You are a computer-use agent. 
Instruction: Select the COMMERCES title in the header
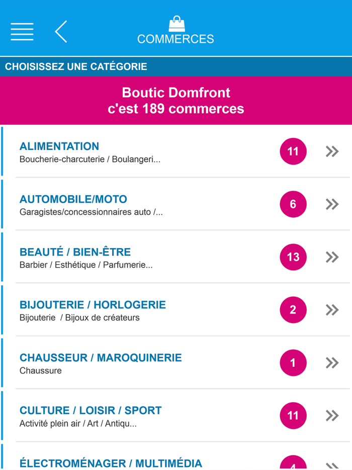point(175,37)
